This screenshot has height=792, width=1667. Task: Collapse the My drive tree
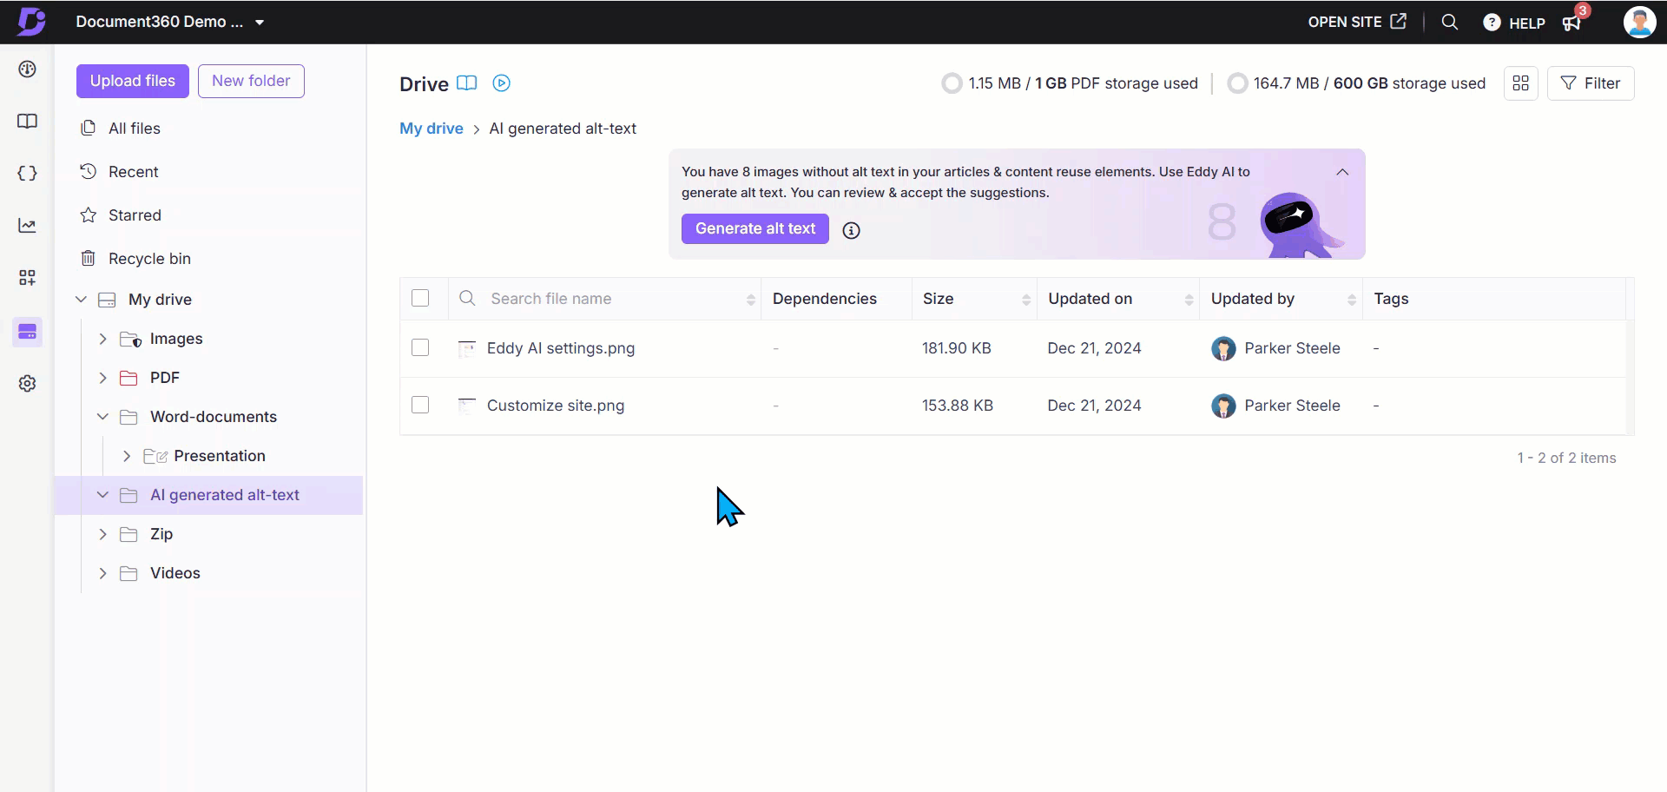point(81,300)
